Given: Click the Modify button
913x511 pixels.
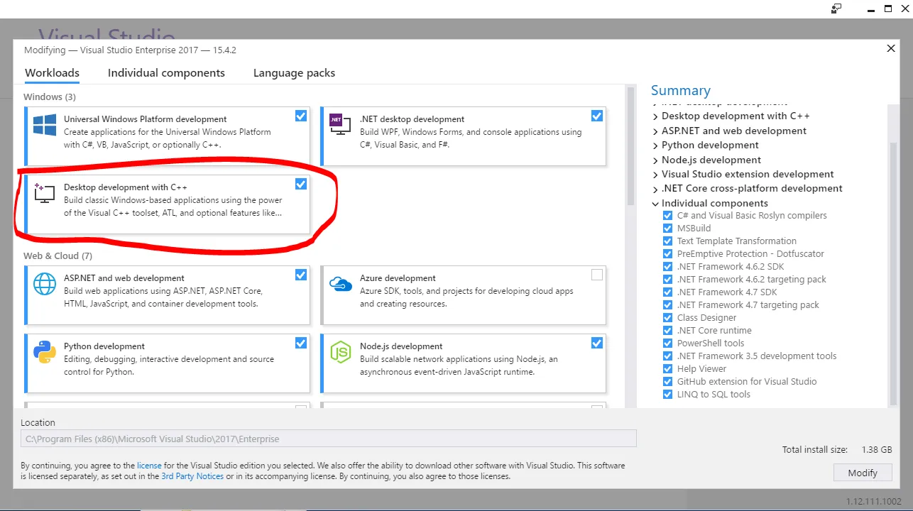Looking at the screenshot, I should click(863, 473).
